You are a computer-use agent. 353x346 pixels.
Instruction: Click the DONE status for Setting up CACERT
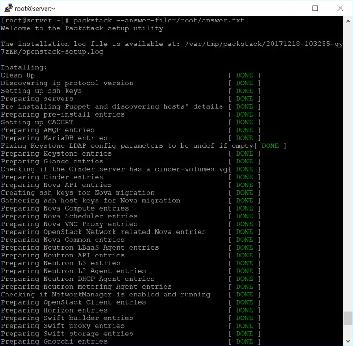point(244,123)
